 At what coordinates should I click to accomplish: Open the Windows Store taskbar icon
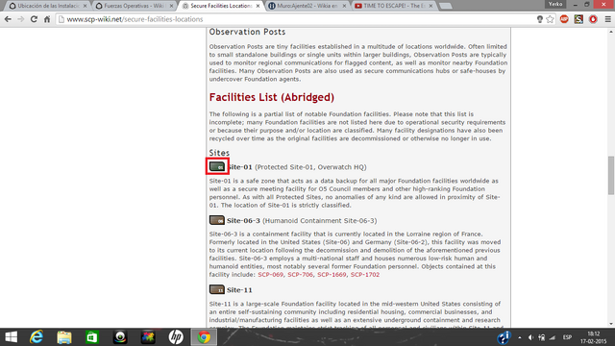pyautogui.click(x=92, y=337)
